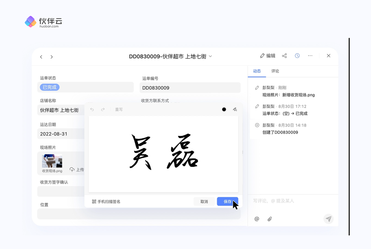Screen dimensions: 371x249
Task: Click the redo arrow in signature toolbar
Action: [103, 109]
